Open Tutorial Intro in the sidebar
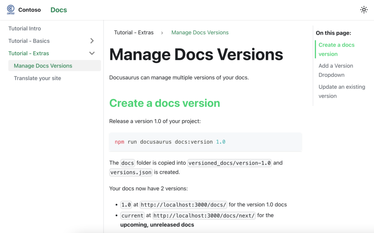This screenshot has width=374, height=233. [x=25, y=28]
